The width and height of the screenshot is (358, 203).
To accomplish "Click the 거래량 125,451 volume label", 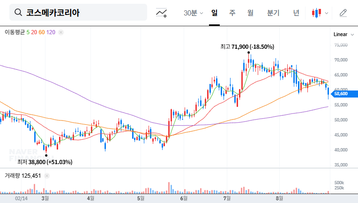I will pos(23,176).
